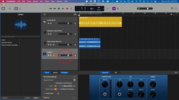This screenshot has height=100, width=179.
Task: Toggle the Smart Controls button
Action: point(16,9)
